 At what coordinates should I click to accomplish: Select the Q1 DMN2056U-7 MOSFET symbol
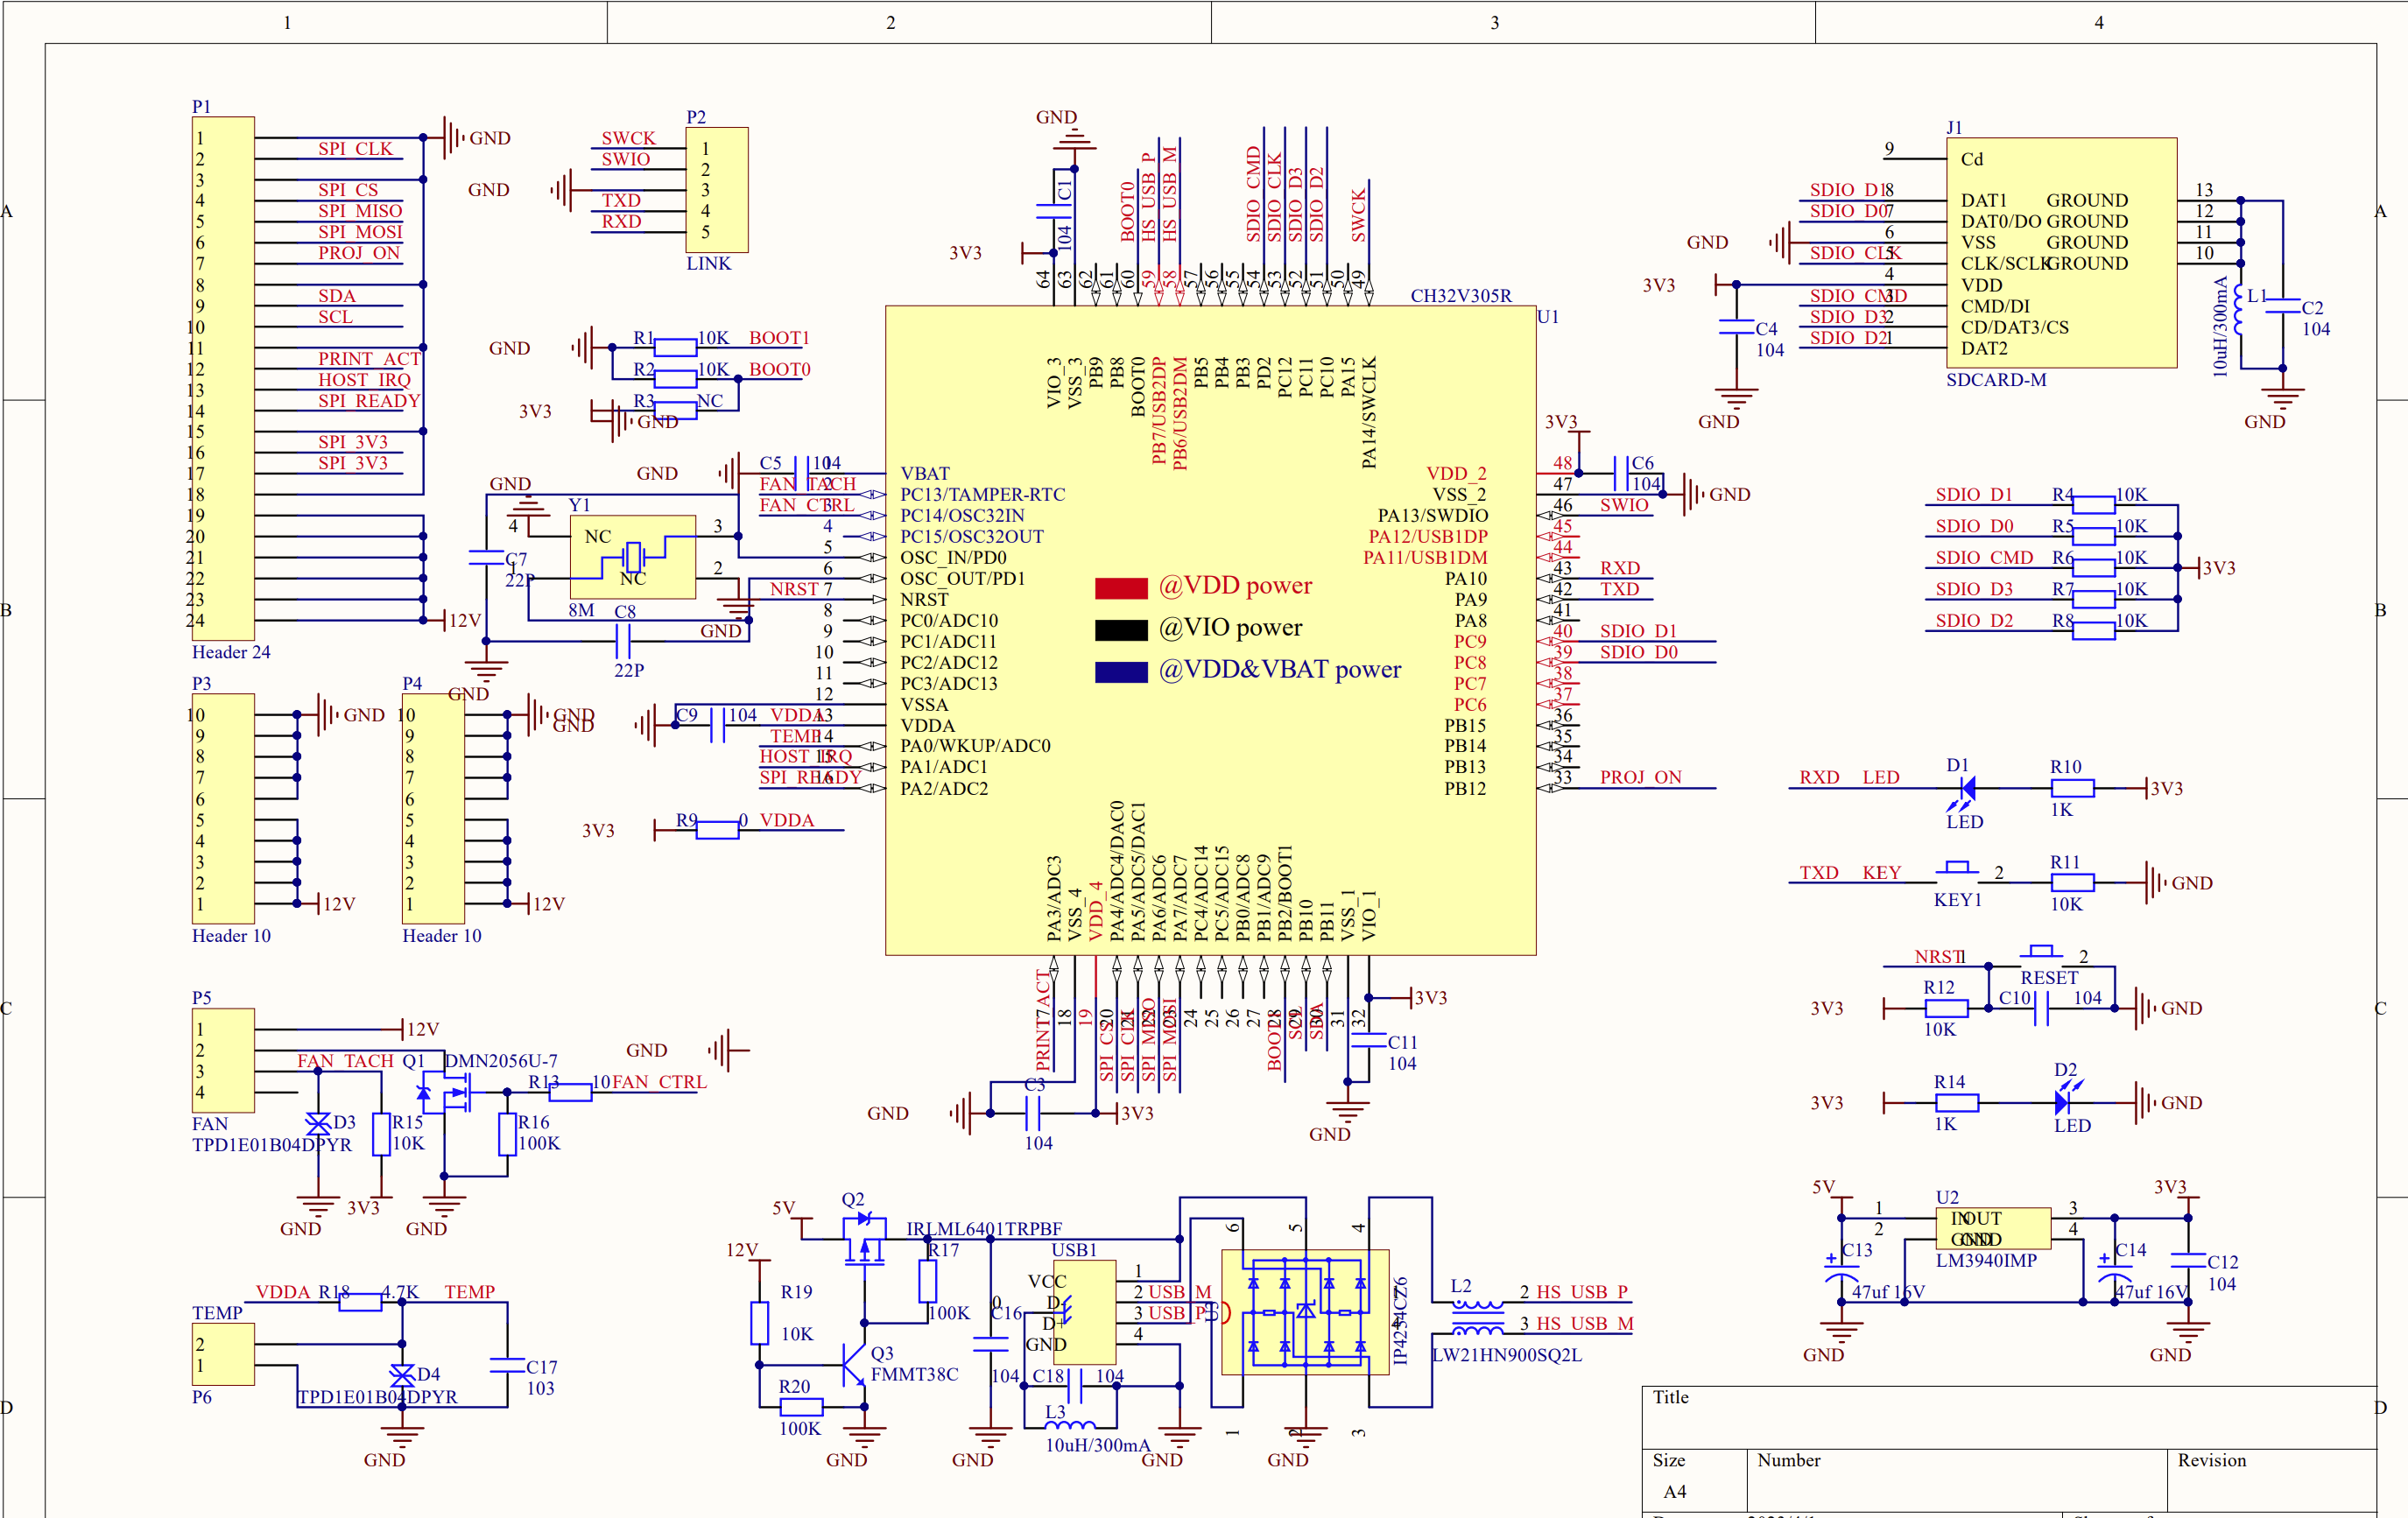(x=452, y=1093)
